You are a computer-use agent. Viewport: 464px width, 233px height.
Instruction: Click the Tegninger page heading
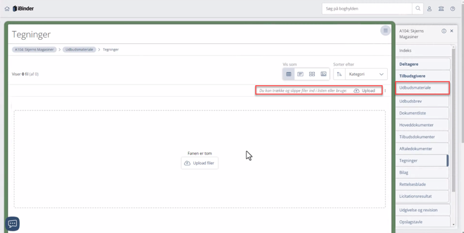coord(31,34)
